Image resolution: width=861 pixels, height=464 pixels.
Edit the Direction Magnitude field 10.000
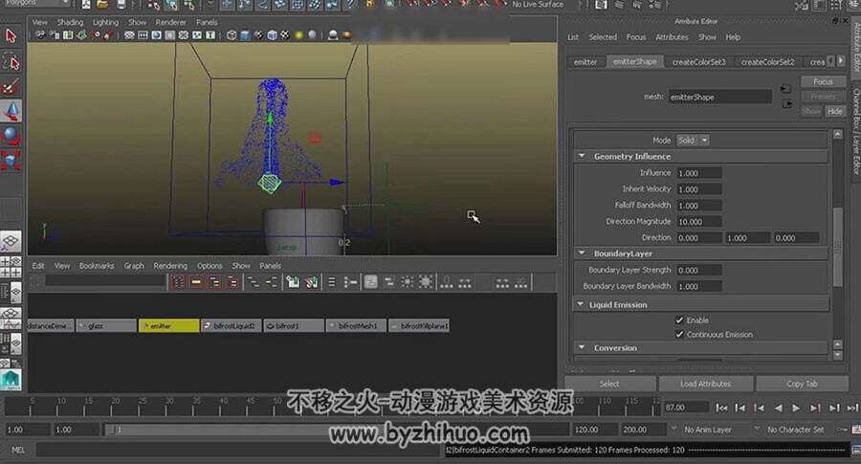click(x=699, y=222)
